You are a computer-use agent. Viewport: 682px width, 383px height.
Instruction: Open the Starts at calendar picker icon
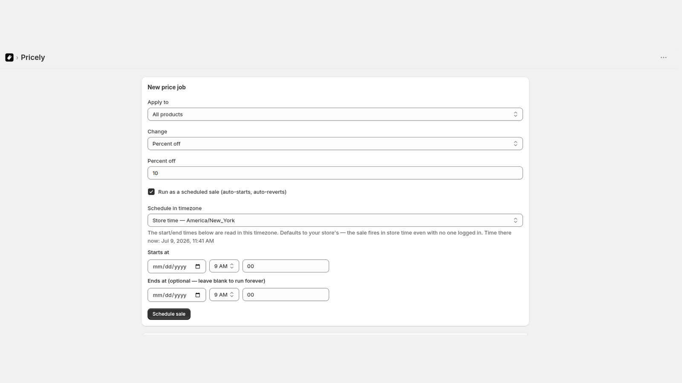[198, 266]
